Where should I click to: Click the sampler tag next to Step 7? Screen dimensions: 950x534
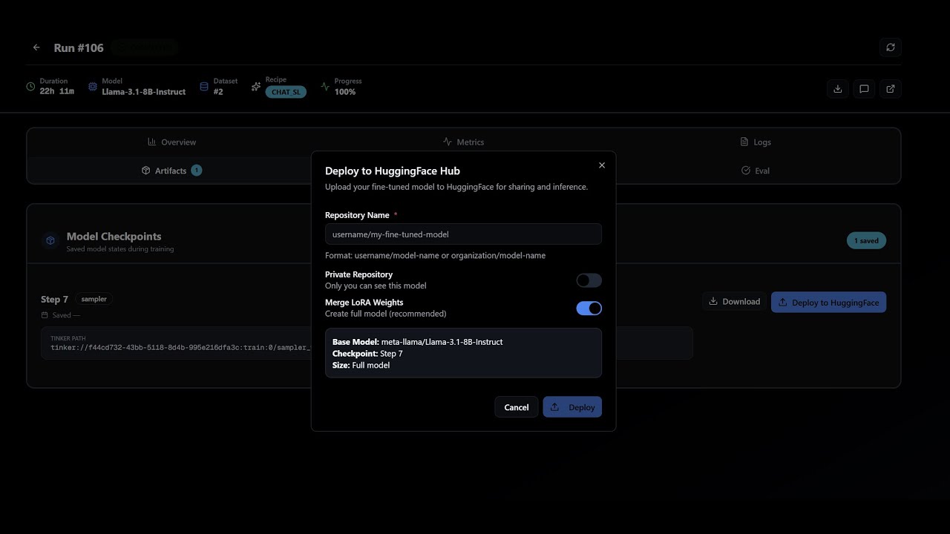[94, 299]
